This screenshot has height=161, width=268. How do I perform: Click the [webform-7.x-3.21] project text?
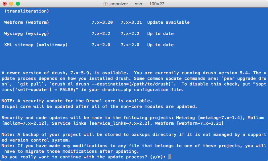[x=200, y=123]
